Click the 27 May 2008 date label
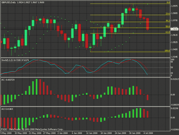This screenshot has width=179, height=135. (x=50, y=133)
